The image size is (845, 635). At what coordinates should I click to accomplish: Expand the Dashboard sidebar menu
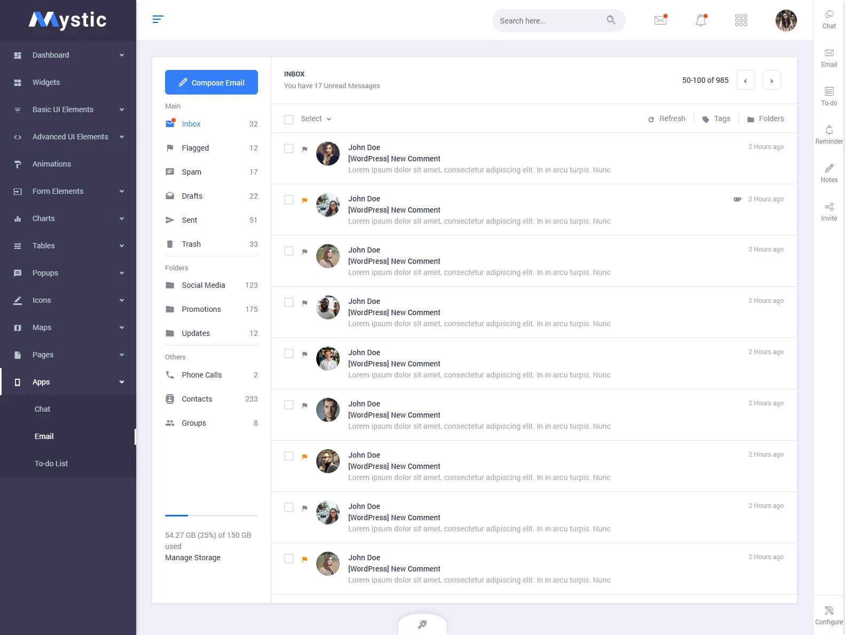[68, 55]
